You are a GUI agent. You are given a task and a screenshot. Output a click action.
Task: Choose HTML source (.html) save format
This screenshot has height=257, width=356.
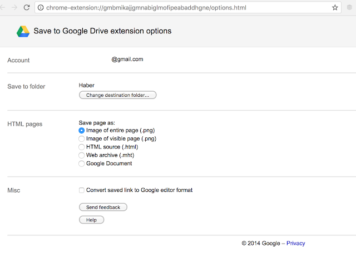coord(82,147)
